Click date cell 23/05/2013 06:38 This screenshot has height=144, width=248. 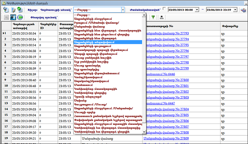click(25, 51)
